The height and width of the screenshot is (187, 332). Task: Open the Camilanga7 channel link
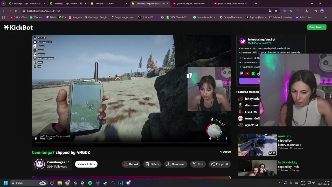(x=58, y=162)
